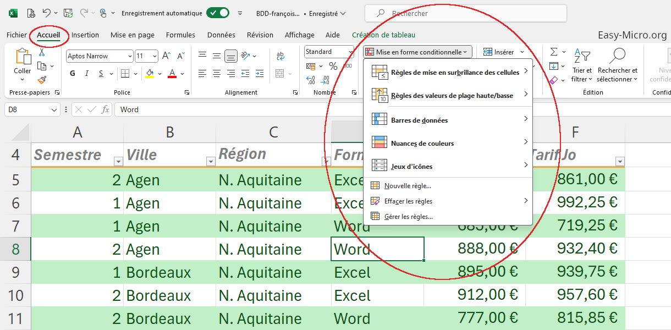
Task: Open the Aptos Narrow font dropdown
Action: pyautogui.click(x=130, y=56)
